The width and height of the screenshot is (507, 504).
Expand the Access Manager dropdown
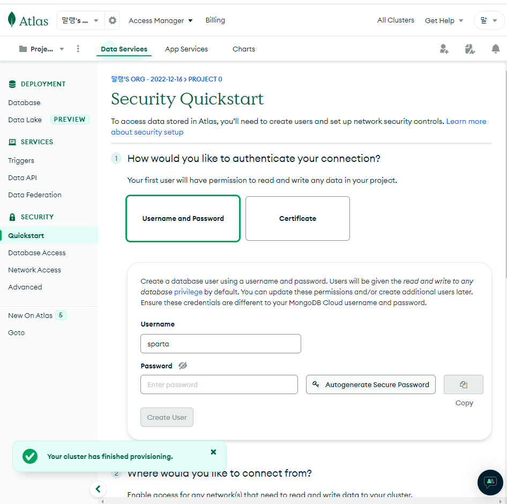[160, 21]
